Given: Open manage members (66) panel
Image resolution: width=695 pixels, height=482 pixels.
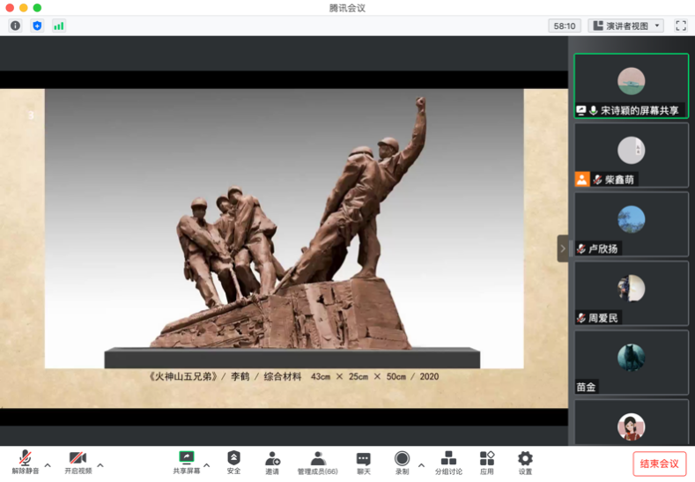Looking at the screenshot, I should click(x=317, y=462).
